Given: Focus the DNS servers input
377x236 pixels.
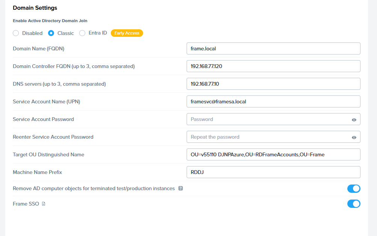Looking at the screenshot, I should click(273, 84).
